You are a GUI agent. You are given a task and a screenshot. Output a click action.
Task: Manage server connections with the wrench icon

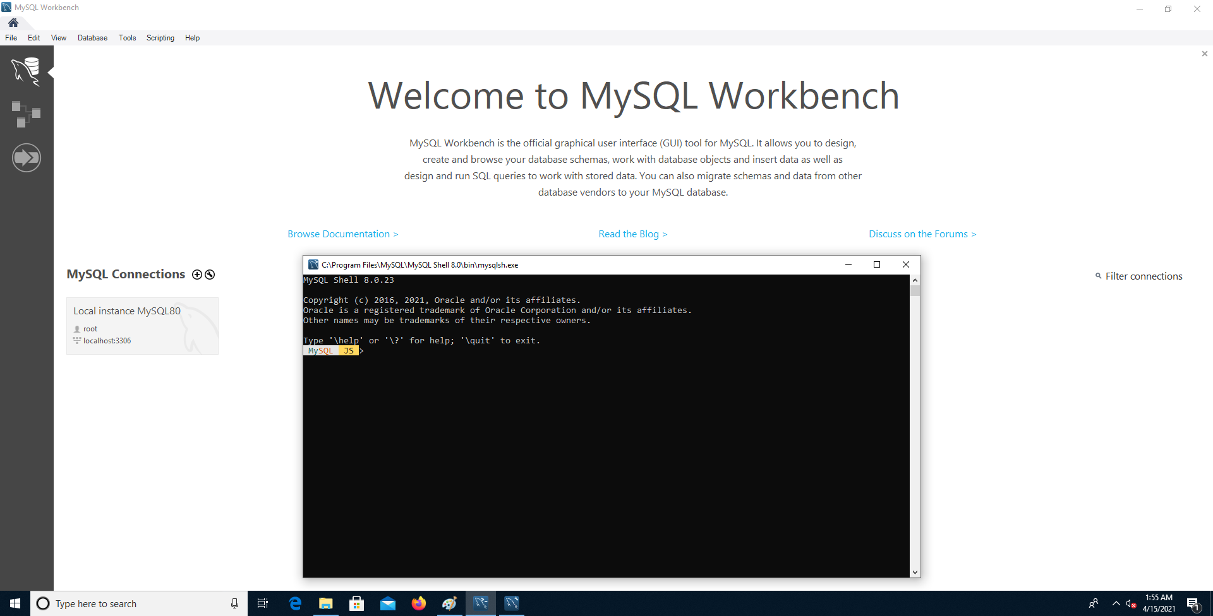pyautogui.click(x=210, y=275)
